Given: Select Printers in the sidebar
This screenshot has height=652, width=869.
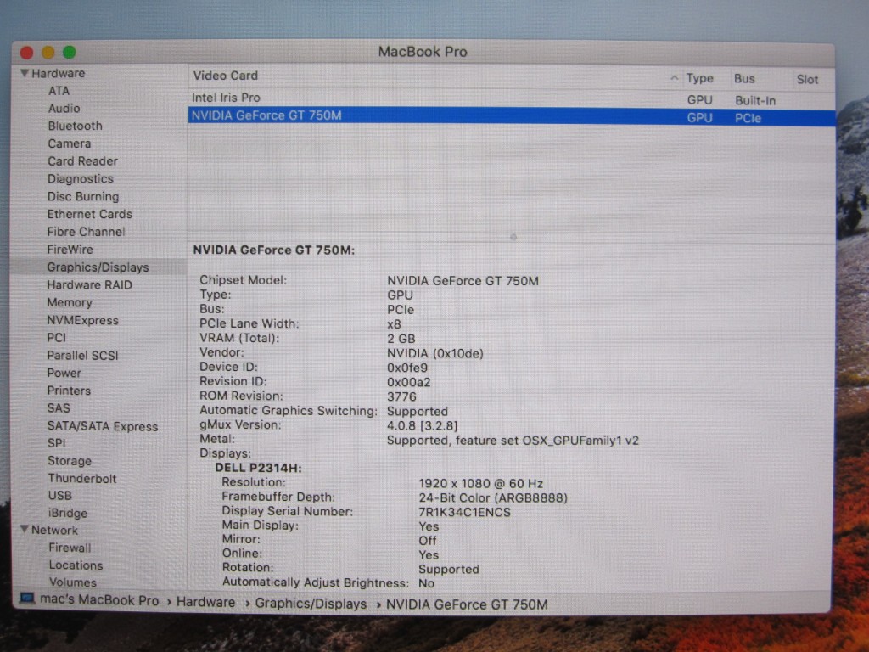Looking at the screenshot, I should point(69,391).
